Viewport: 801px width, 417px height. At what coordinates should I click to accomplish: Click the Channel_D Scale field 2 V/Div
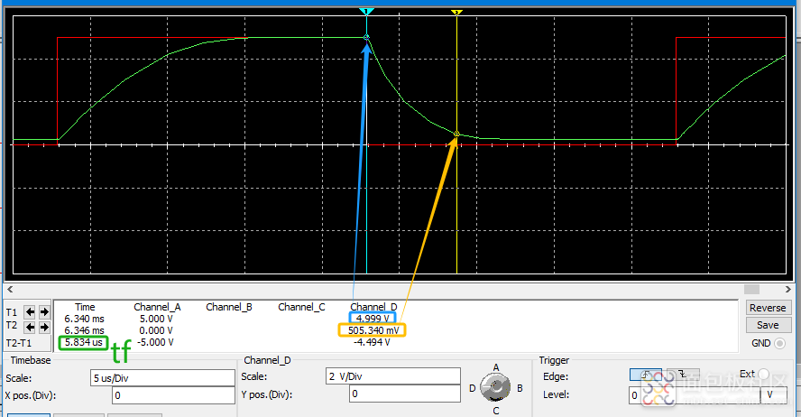click(393, 376)
